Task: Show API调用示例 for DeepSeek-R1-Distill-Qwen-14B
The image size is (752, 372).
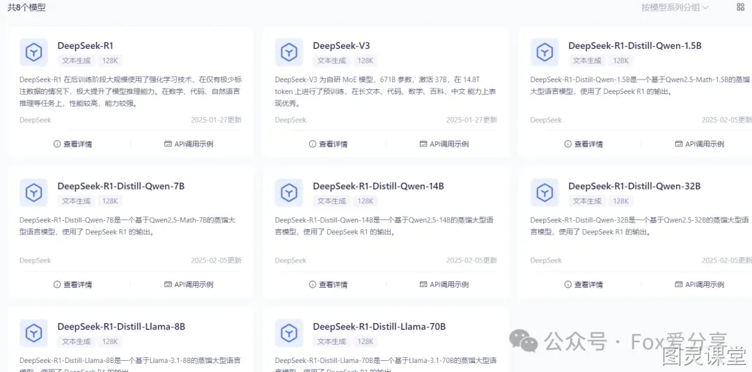Action: [444, 285]
